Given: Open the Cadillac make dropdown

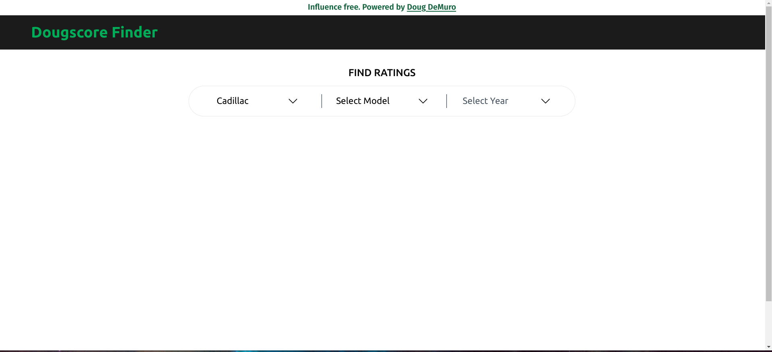Looking at the screenshot, I should pos(257,101).
